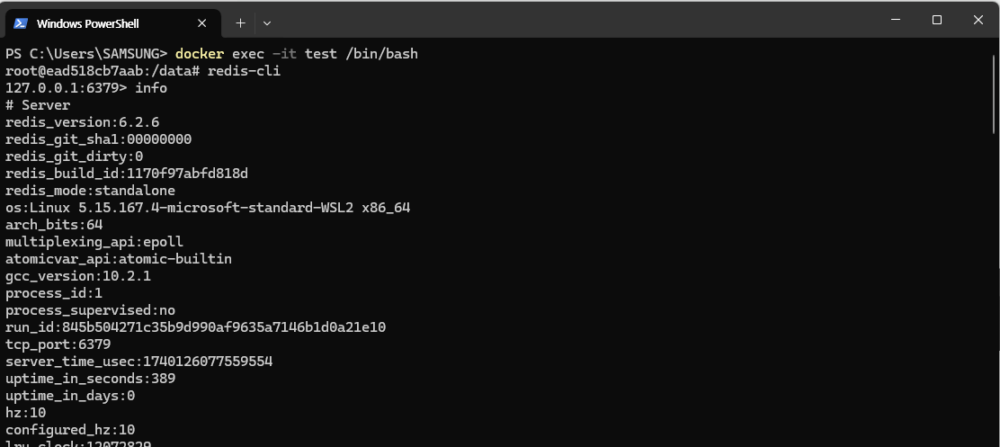Select the Windows PowerShell tab
This screenshot has height=447, width=1000.
coord(113,23)
